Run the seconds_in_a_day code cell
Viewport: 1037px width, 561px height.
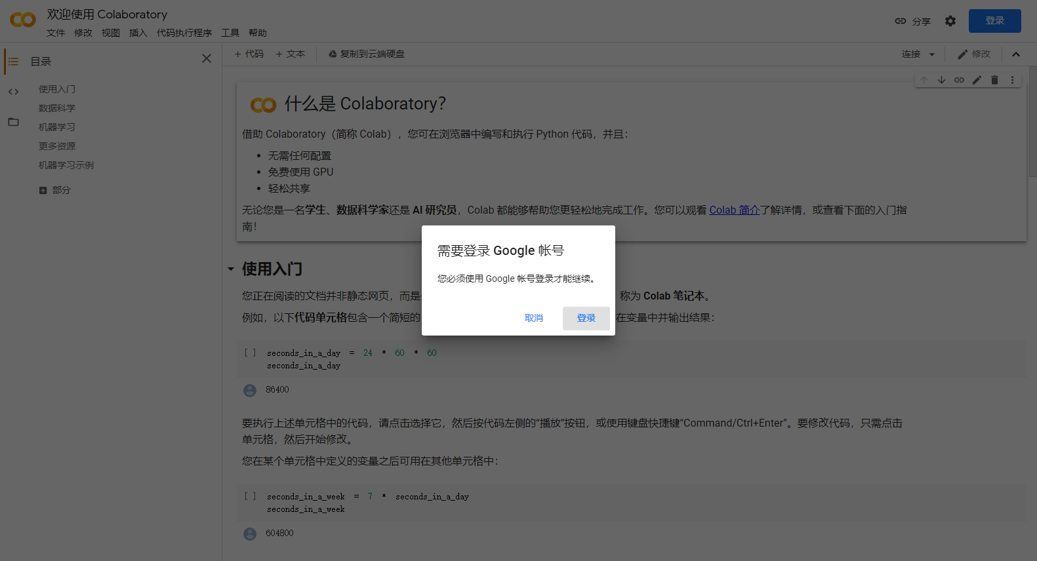coord(250,353)
